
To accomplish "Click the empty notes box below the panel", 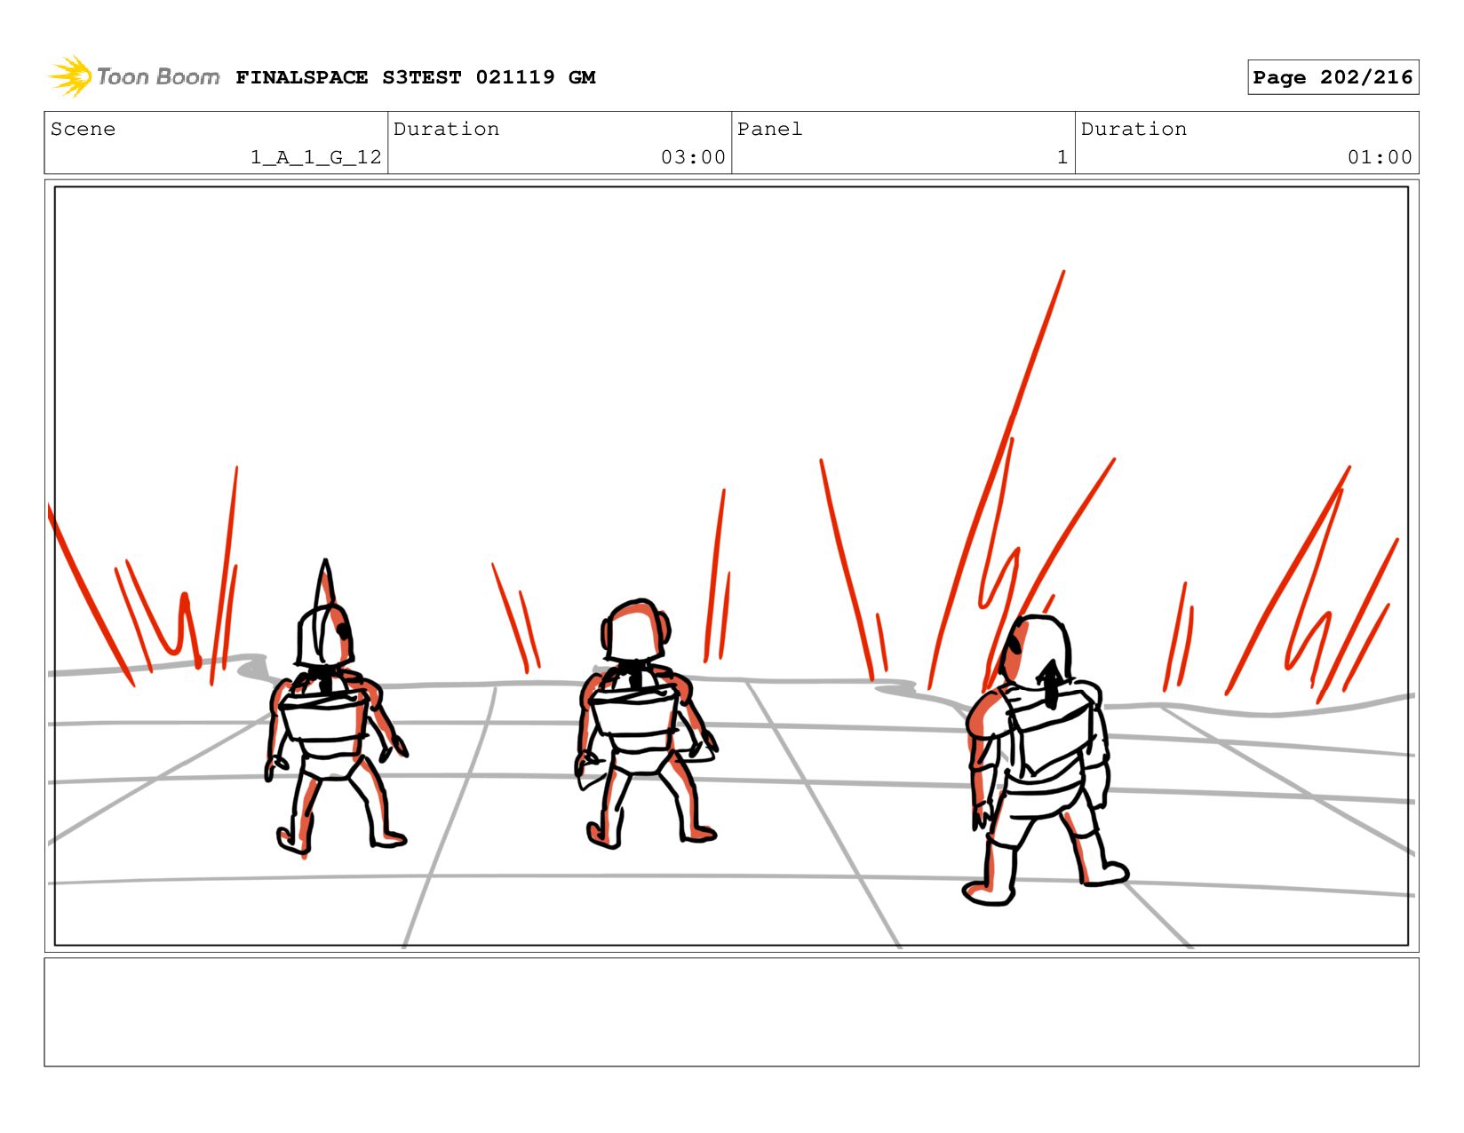I will pyautogui.click(x=731, y=1012).
